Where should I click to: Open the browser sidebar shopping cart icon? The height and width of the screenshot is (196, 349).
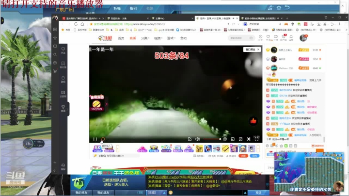(55, 71)
